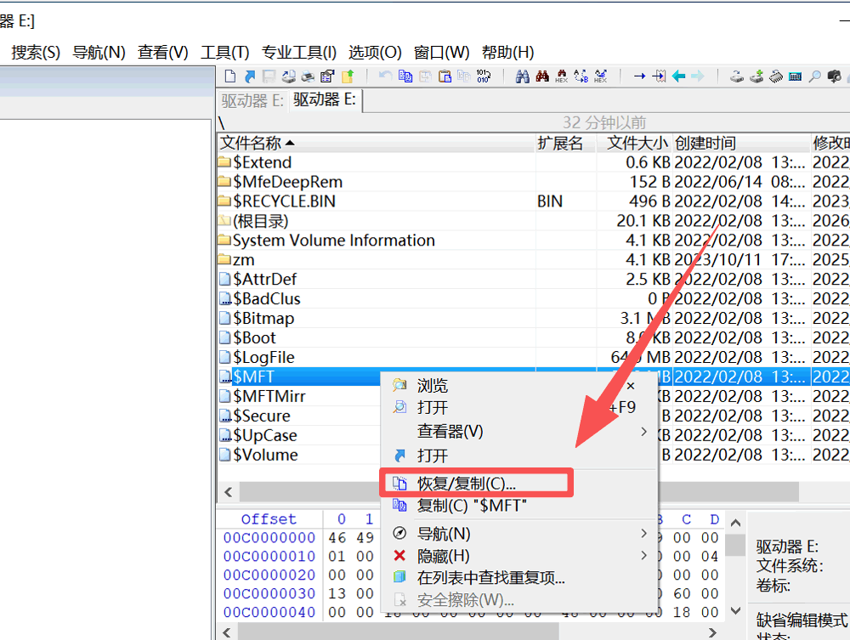The width and height of the screenshot is (850, 640).
Task: Click the New file toolbar icon
Action: pos(229,76)
